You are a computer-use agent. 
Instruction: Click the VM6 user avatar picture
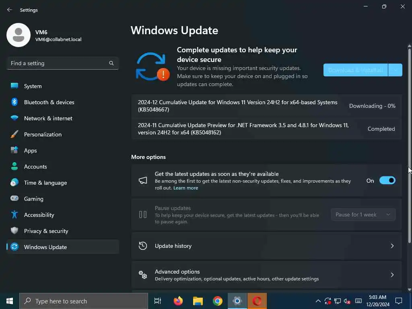(x=19, y=35)
